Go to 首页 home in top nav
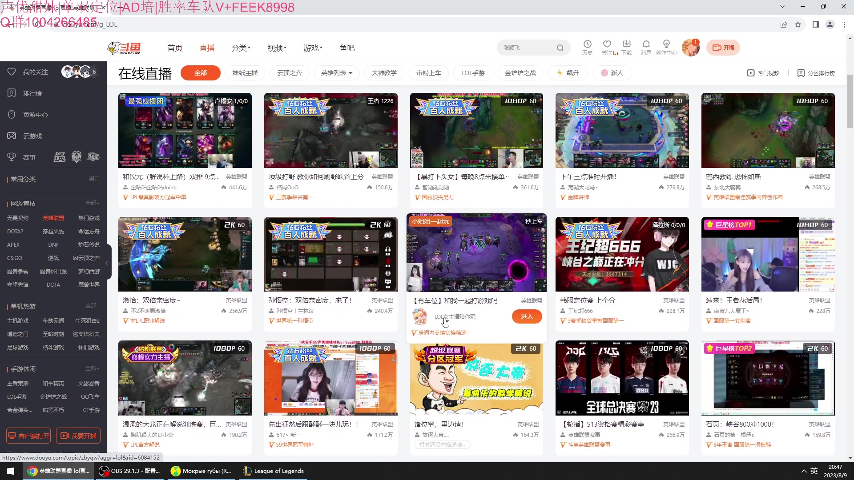 tap(175, 48)
